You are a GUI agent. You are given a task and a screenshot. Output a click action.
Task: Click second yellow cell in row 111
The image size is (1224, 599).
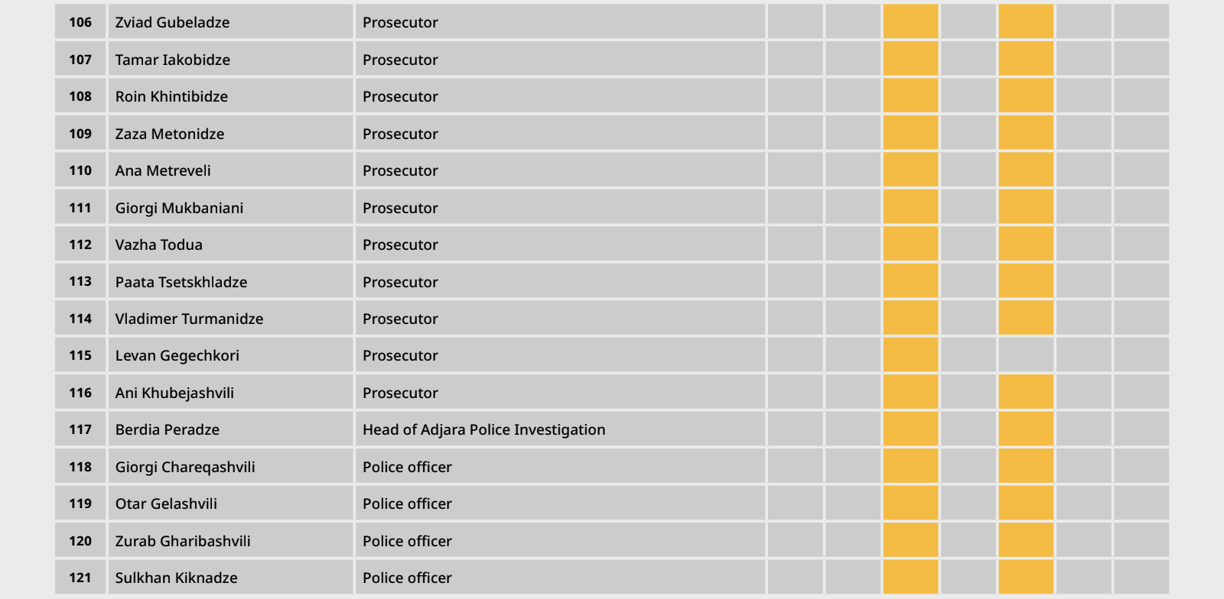[x=1026, y=207]
